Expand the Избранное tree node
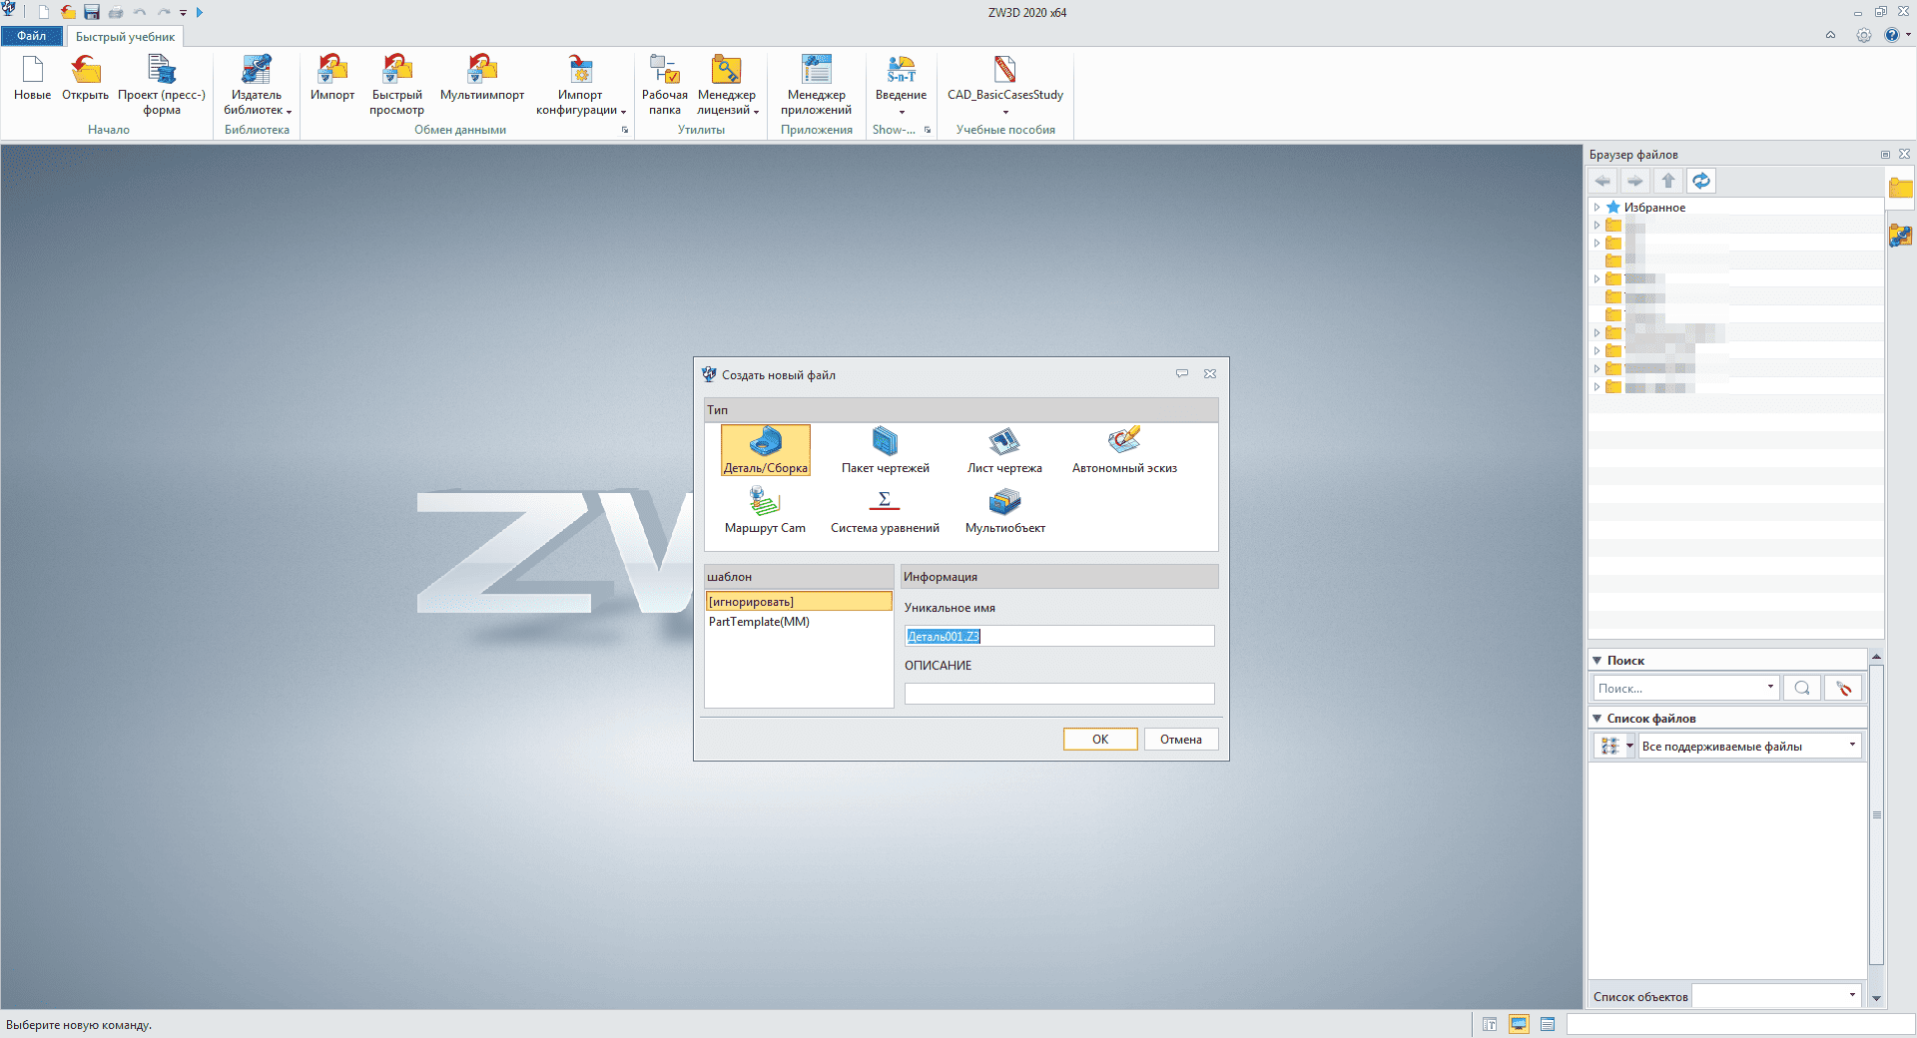 click(1597, 208)
